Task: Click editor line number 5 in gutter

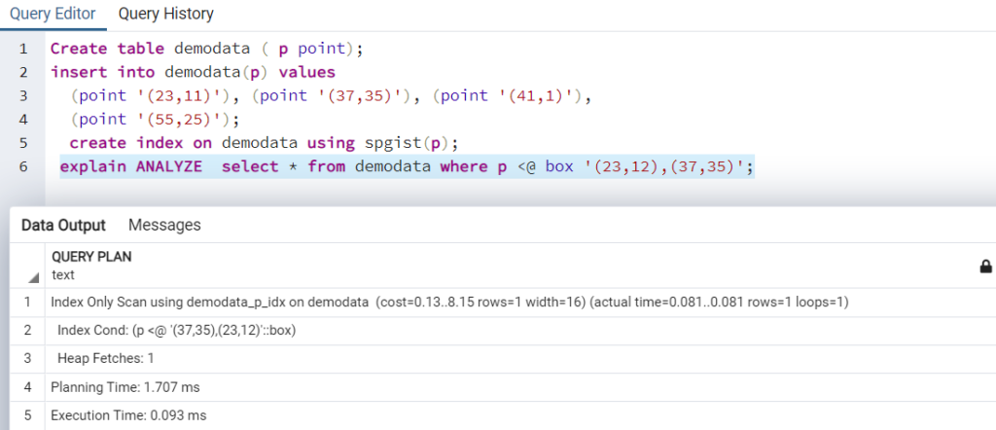Action: pyautogui.click(x=23, y=143)
